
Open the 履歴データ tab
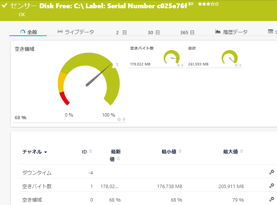pyautogui.click(x=231, y=32)
